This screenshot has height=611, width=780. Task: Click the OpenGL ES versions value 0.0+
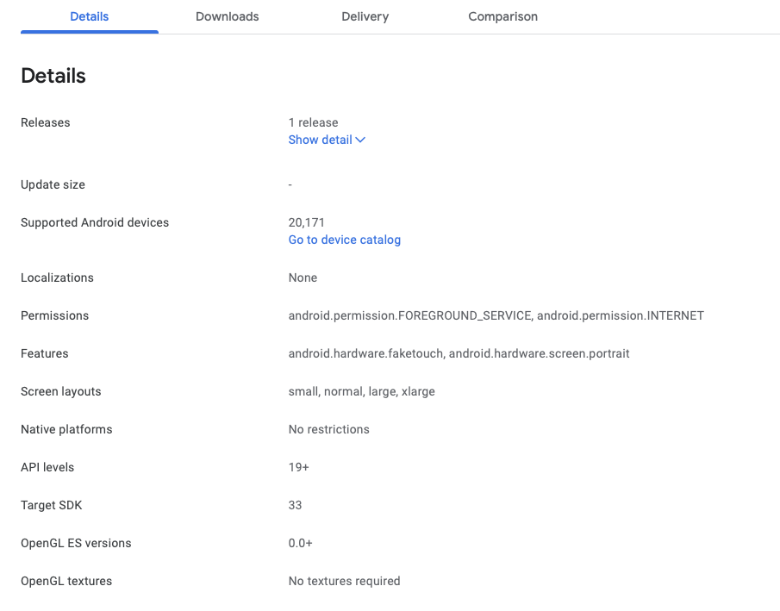point(300,543)
